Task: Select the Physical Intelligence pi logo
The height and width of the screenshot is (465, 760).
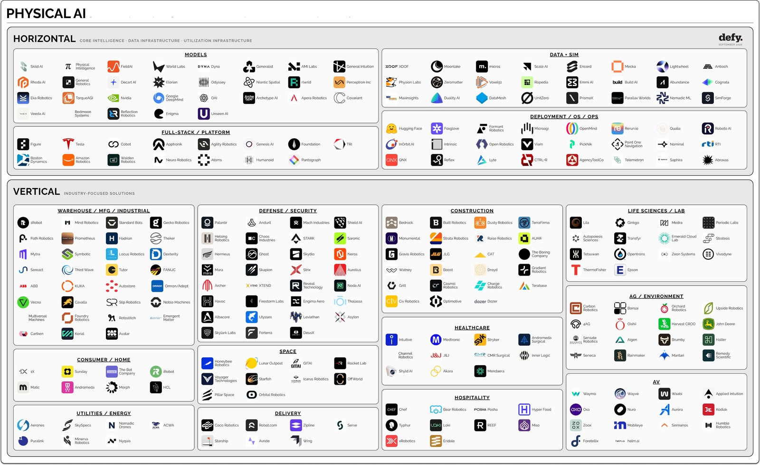Action: [68, 66]
